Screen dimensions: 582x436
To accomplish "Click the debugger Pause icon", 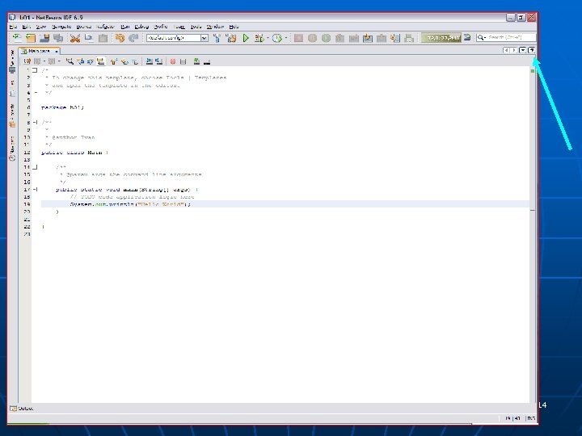I will 312,38.
